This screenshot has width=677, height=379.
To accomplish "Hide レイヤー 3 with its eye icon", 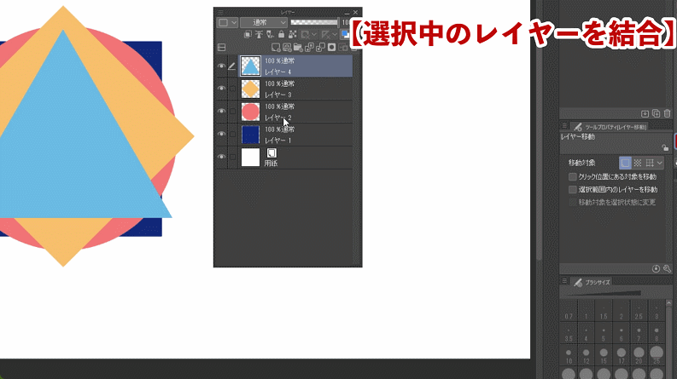I will pos(221,89).
